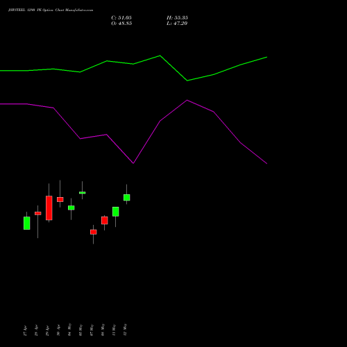Select the green candle for 04 May
This screenshot has height=347, width=347.
click(71, 208)
